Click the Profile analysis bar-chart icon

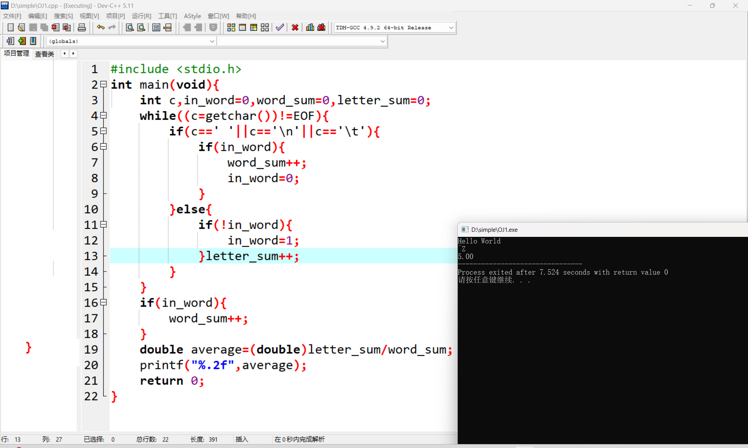(310, 27)
